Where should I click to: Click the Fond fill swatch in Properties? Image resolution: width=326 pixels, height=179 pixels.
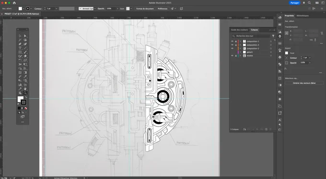point(287,53)
